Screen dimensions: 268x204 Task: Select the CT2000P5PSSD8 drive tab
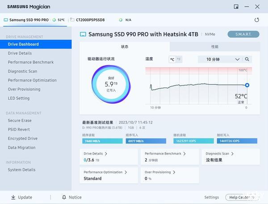[x=90, y=20]
